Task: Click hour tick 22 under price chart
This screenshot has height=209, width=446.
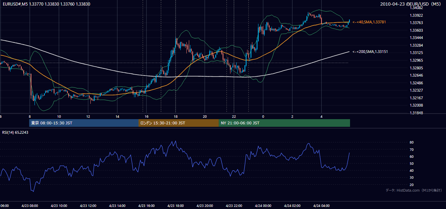Action: [234, 116]
